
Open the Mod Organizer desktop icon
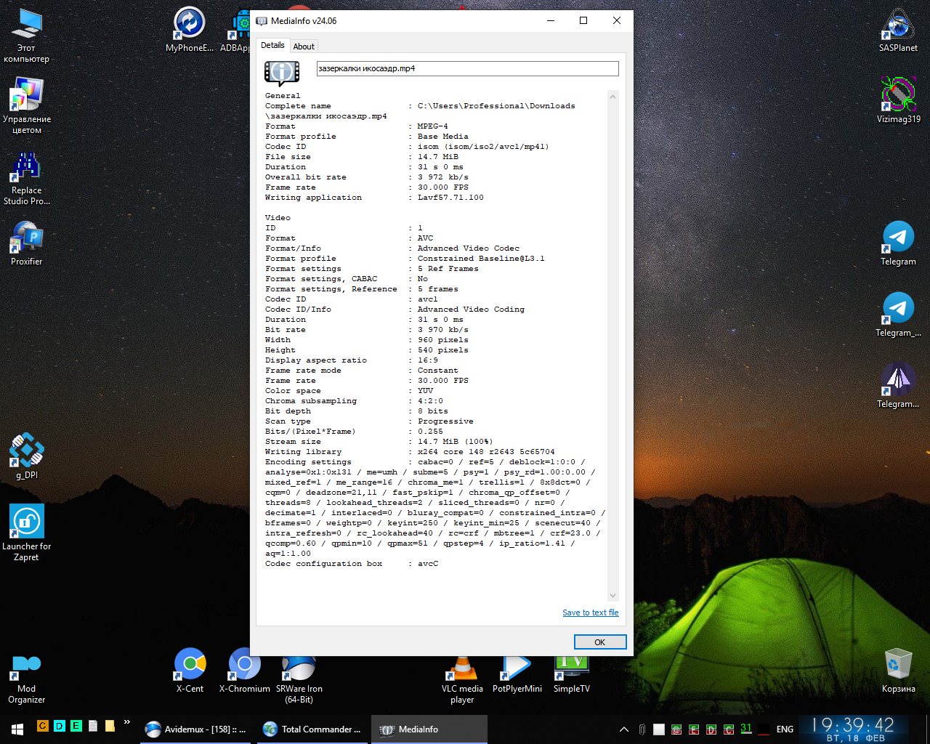pyautogui.click(x=27, y=677)
